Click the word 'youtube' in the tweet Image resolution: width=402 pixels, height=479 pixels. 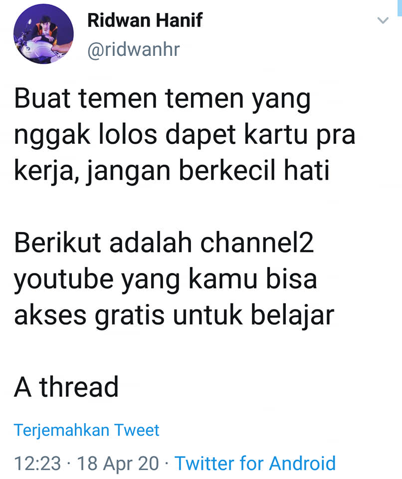click(x=63, y=280)
